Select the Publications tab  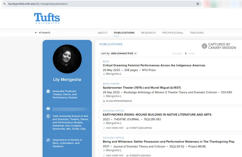[x=124, y=33]
